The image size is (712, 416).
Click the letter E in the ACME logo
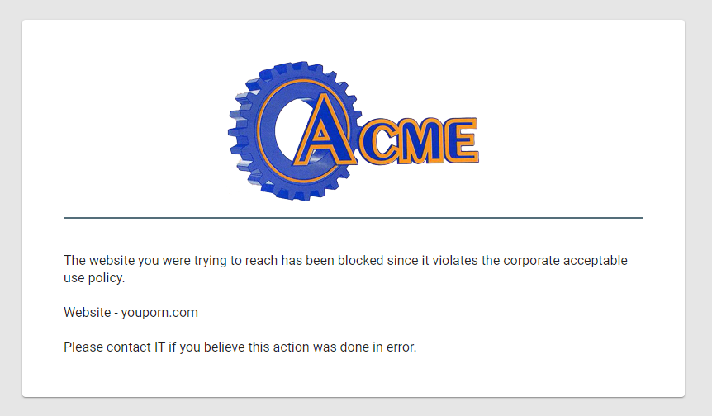click(461, 139)
